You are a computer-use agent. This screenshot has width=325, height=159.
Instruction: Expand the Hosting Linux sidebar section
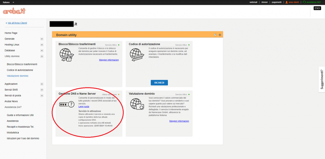tap(42, 45)
